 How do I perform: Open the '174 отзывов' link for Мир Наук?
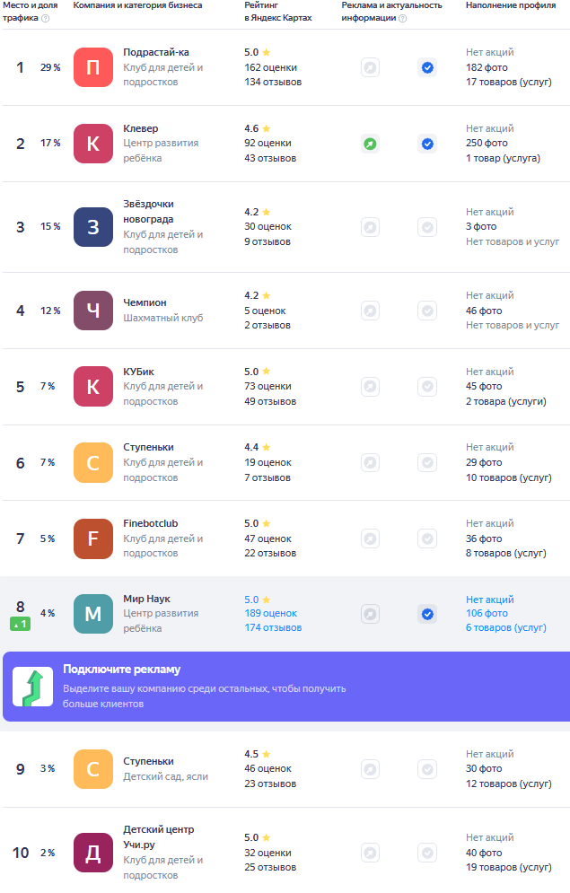(273, 627)
